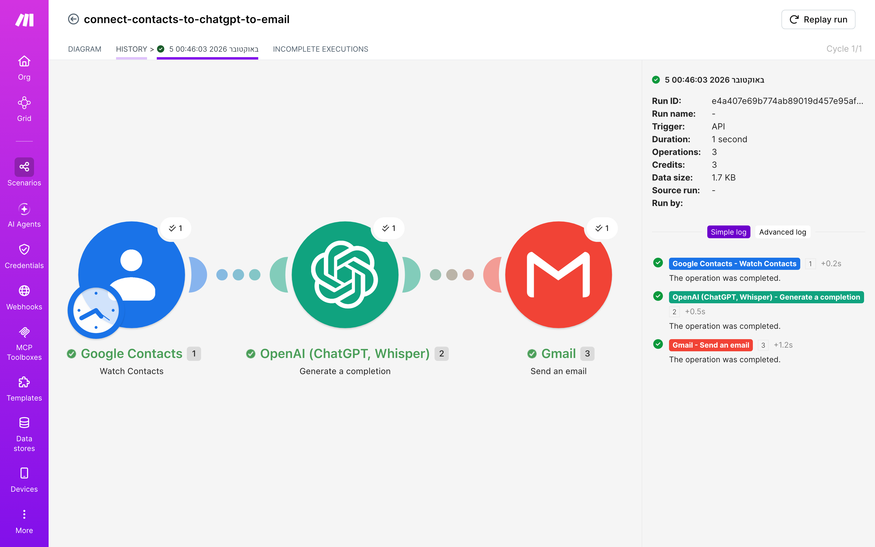Click the clock trigger icon on Google Contacts
875x547 pixels.
tap(96, 310)
